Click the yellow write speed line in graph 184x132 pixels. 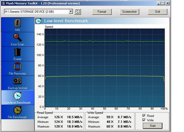click(x=104, y=76)
